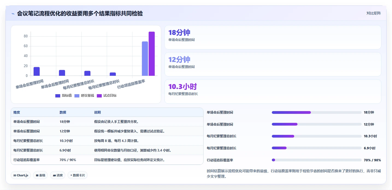This screenshot has width=392, height=190.
Task: Click the progress bar valued 18分钟
Action: tap(317, 112)
